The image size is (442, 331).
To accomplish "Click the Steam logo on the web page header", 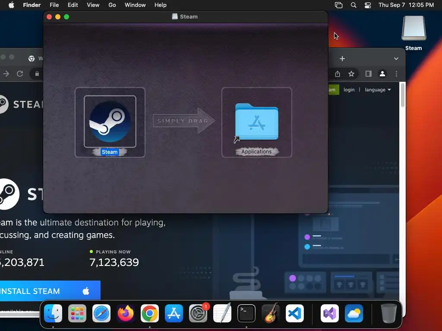I will point(21,104).
